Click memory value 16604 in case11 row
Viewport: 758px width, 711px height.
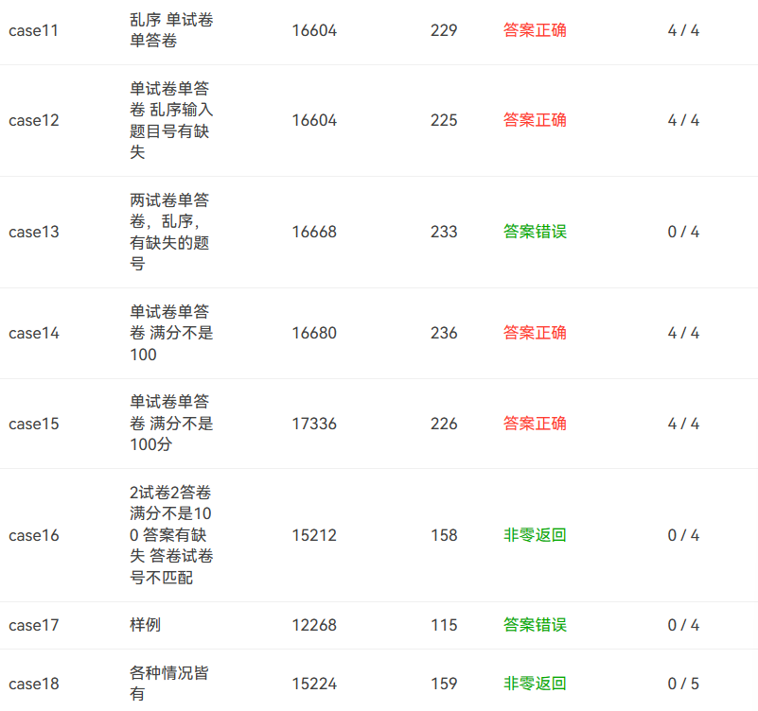point(314,30)
